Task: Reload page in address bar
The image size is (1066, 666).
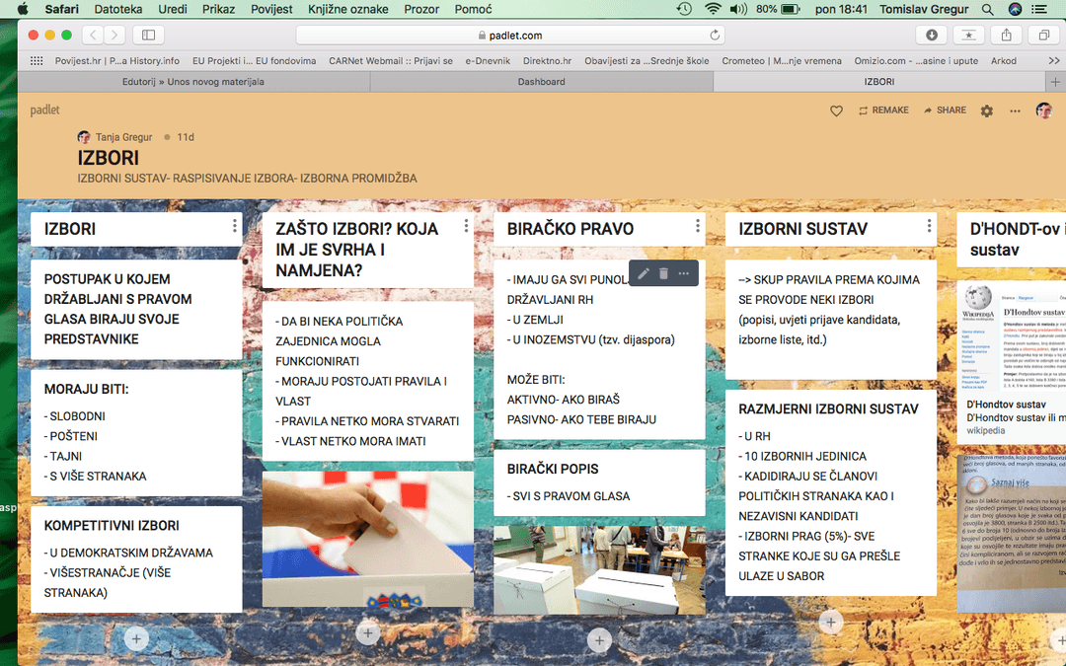Action: pos(715,35)
